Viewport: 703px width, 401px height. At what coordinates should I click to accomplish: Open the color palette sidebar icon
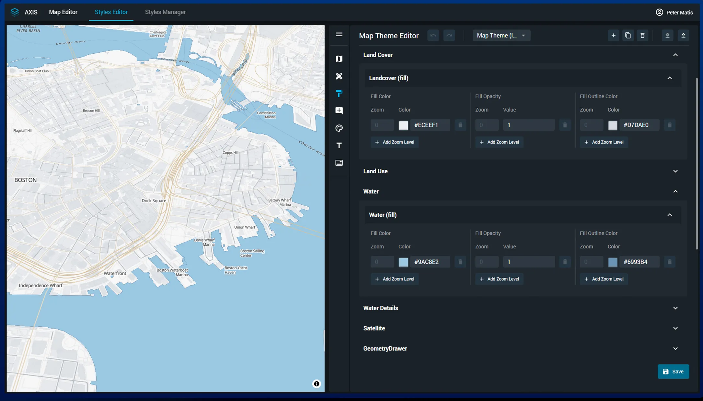pos(339,128)
